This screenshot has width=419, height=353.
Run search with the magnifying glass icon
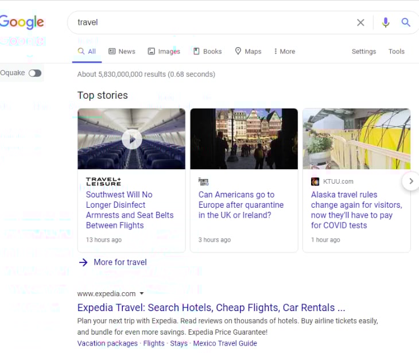pyautogui.click(x=406, y=22)
